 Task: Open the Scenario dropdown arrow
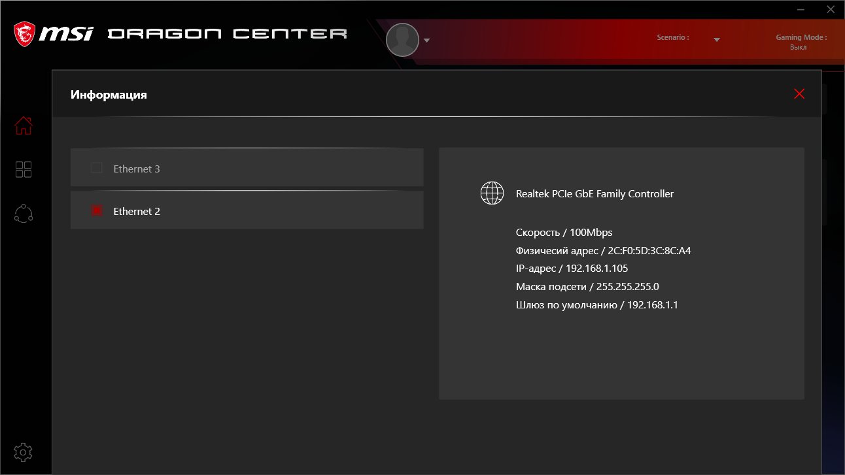[x=717, y=40]
